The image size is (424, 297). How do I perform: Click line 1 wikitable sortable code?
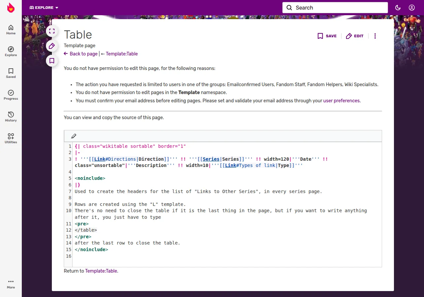click(x=130, y=146)
